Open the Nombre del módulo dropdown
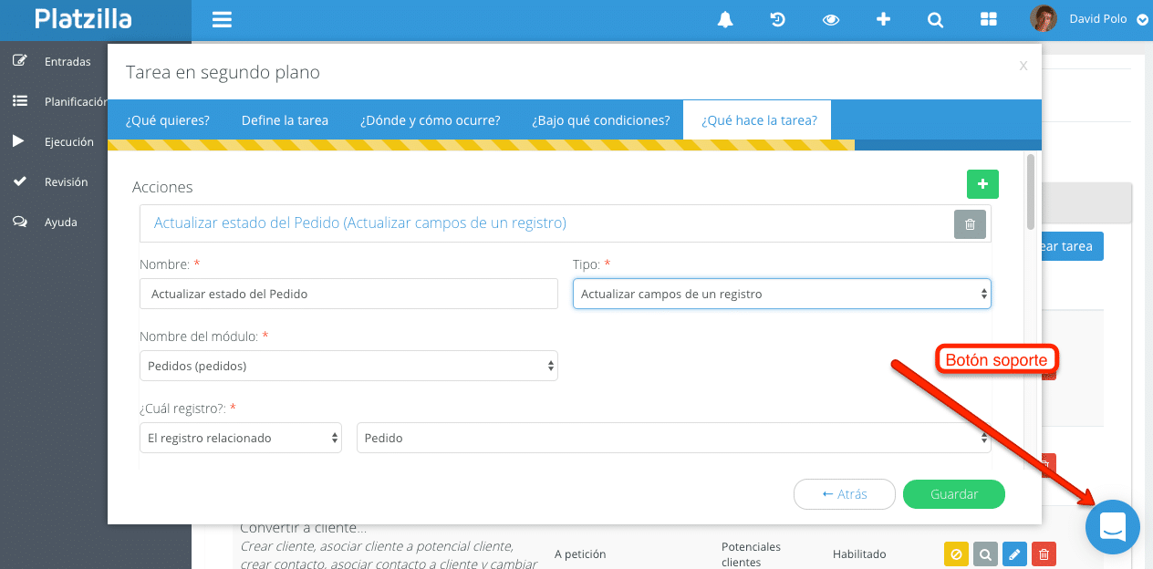This screenshot has height=569, width=1153. click(x=348, y=366)
